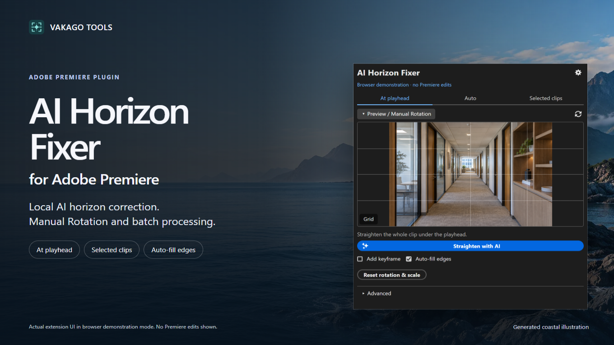
Task: Click Reset rotation & scale button
Action: [x=392, y=275]
